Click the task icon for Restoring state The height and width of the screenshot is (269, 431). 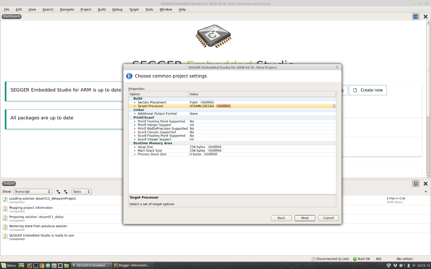point(5,227)
